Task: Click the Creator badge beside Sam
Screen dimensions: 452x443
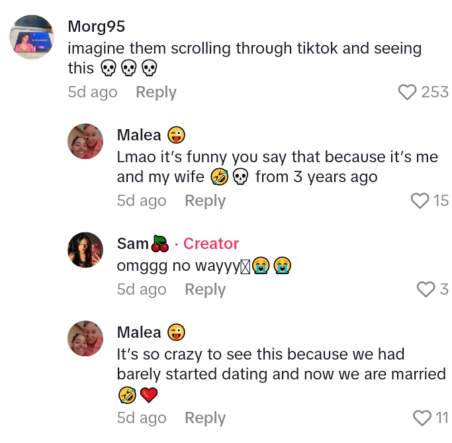Action: coord(211,244)
